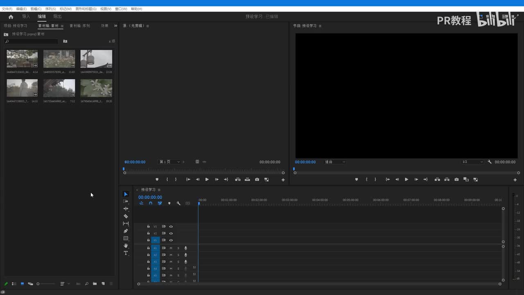Select the Pen tool
This screenshot has width=524, height=295.
pyautogui.click(x=126, y=231)
